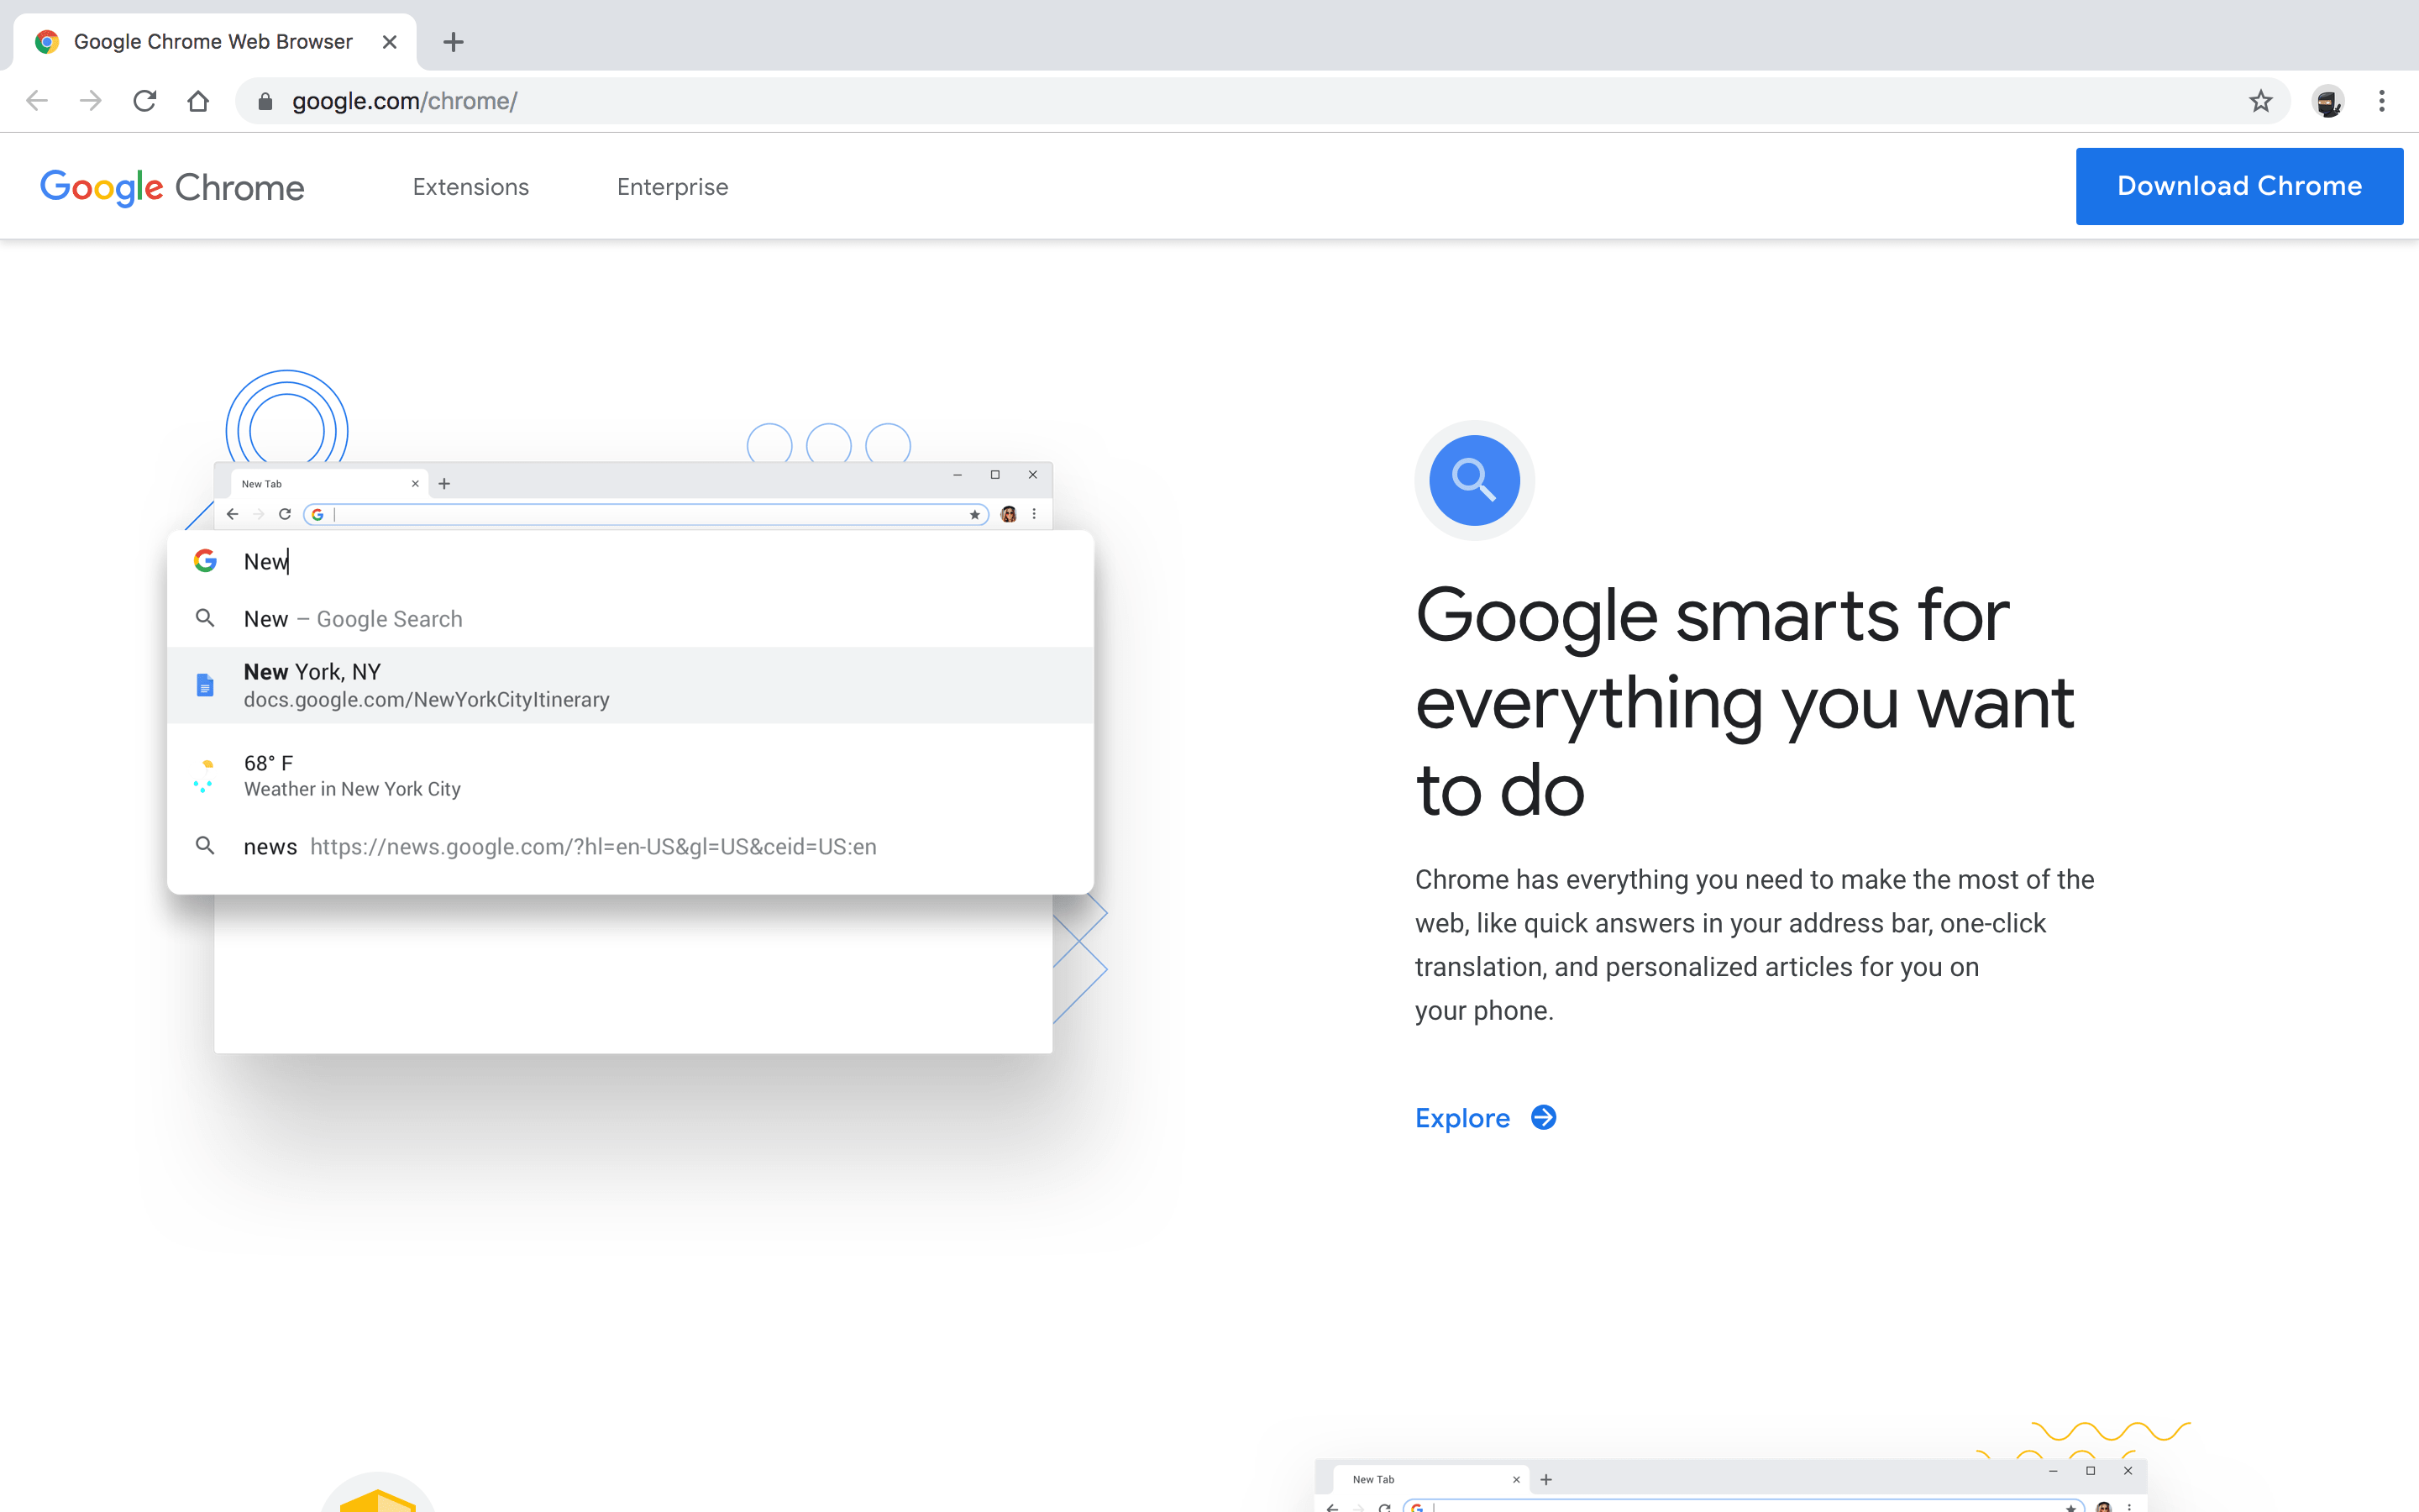Click the Google Chrome logo
Viewport: 2419px width, 1512px height.
[172, 187]
